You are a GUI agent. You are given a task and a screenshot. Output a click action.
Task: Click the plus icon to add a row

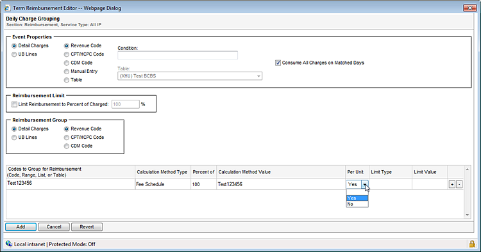(452, 184)
